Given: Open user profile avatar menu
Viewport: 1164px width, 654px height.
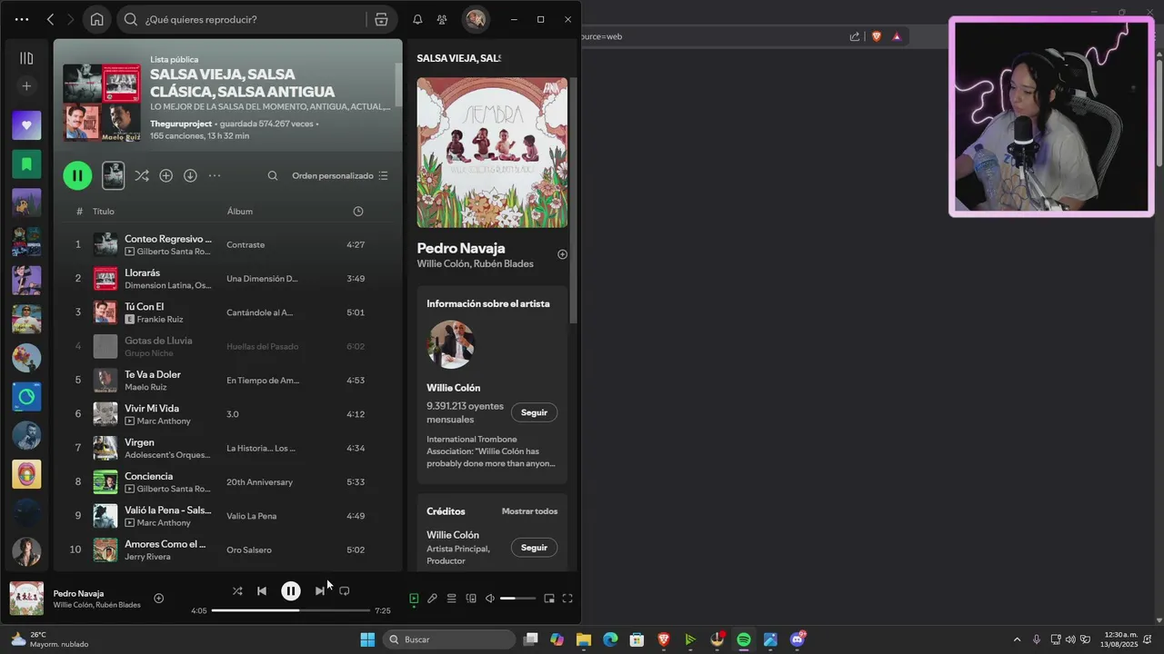Looking at the screenshot, I should click(475, 19).
